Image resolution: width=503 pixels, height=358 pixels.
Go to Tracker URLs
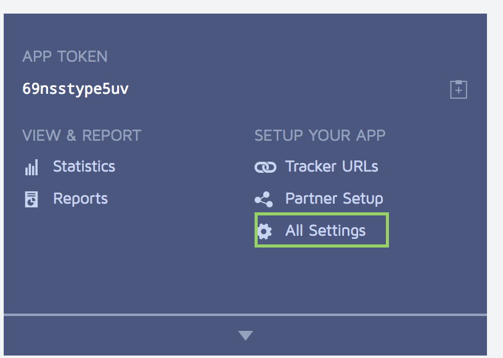[x=332, y=166]
